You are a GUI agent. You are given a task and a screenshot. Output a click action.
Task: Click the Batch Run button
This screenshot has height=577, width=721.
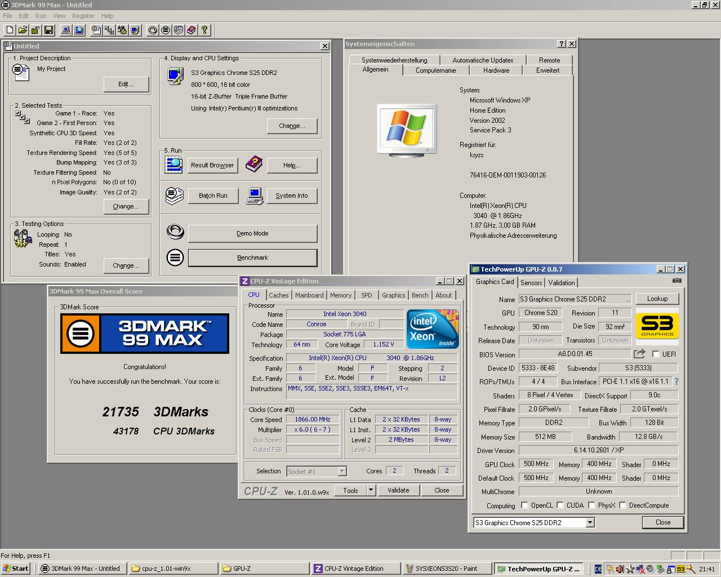(x=213, y=196)
